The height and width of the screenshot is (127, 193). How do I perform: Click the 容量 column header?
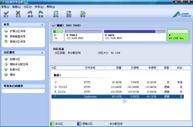pos(114,68)
